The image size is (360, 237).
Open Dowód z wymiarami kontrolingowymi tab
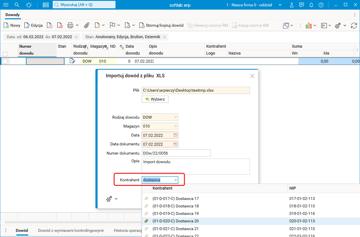point(71,230)
